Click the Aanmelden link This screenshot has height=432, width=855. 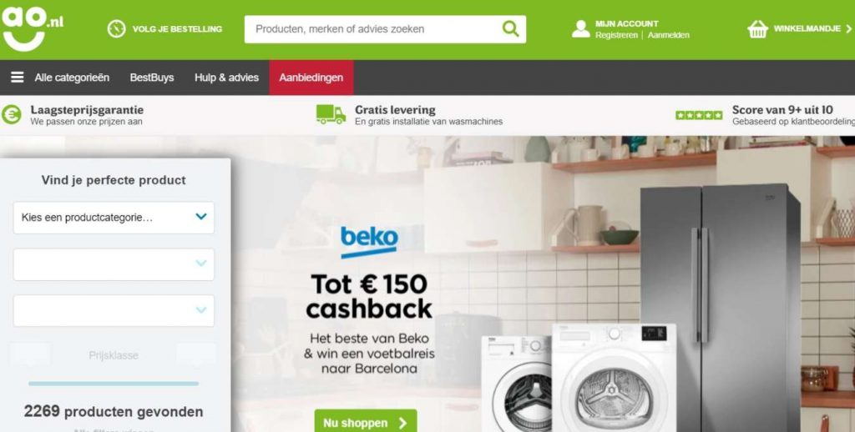pos(669,35)
